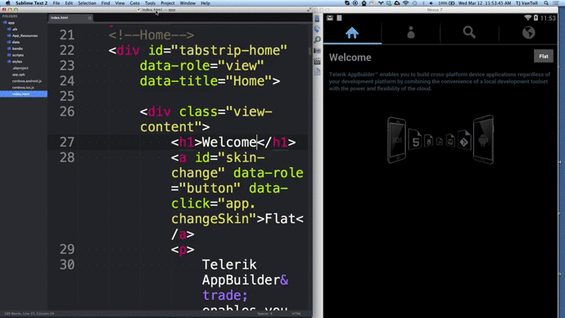Select index.html in the sidebar file list
This screenshot has height=318, width=565.
24,94
